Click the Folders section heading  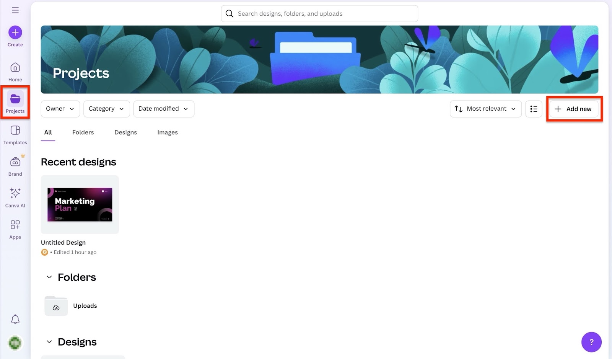77,277
